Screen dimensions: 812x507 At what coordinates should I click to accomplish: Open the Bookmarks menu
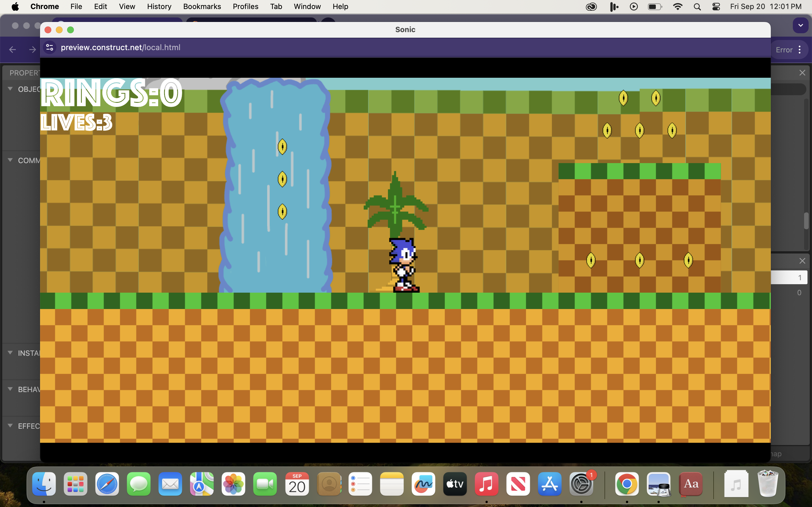pos(202,6)
